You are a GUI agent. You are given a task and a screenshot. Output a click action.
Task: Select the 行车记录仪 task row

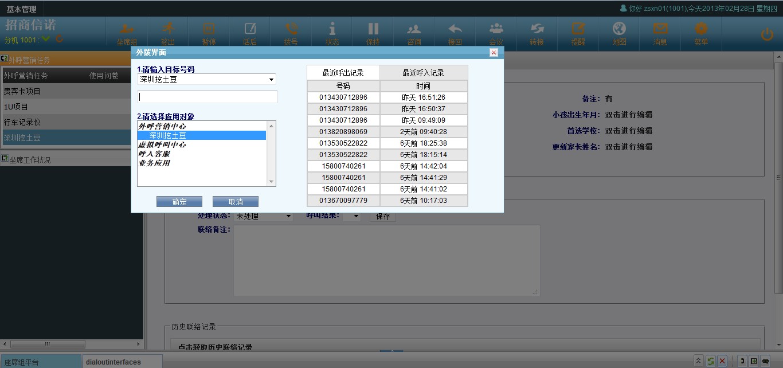65,122
